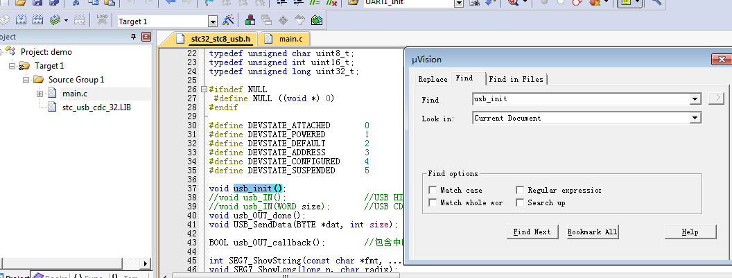
Task: Enable the Regular expression checkbox
Action: 520,190
